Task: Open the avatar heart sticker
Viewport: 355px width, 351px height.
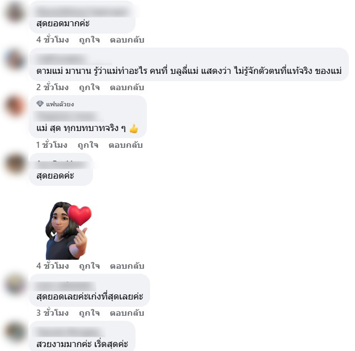Action: [68, 230]
